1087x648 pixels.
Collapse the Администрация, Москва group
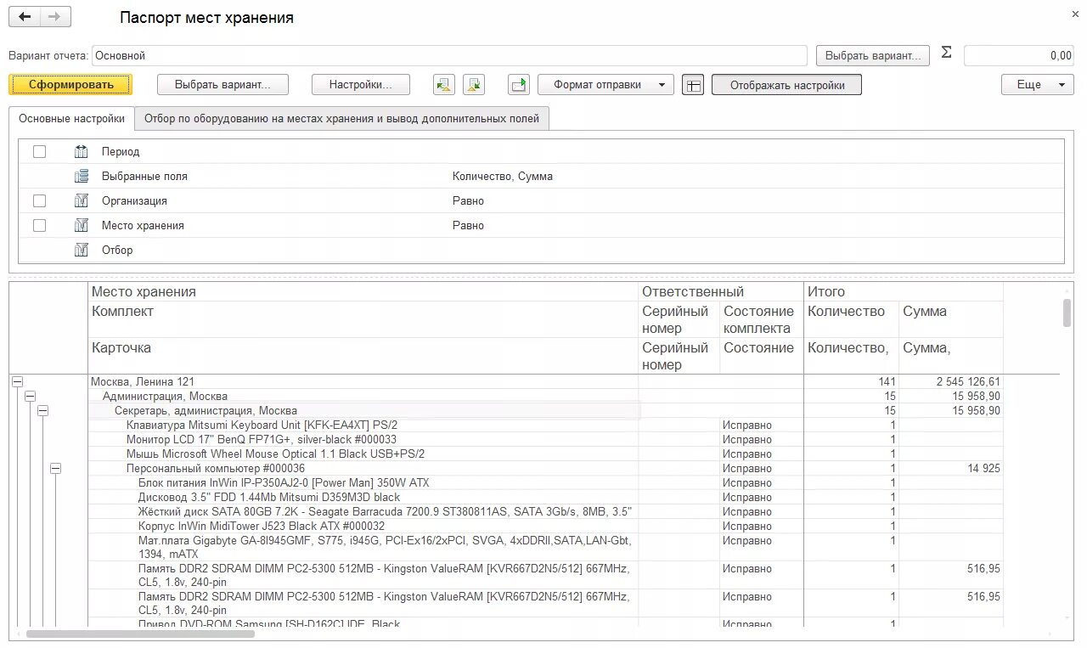(31, 397)
